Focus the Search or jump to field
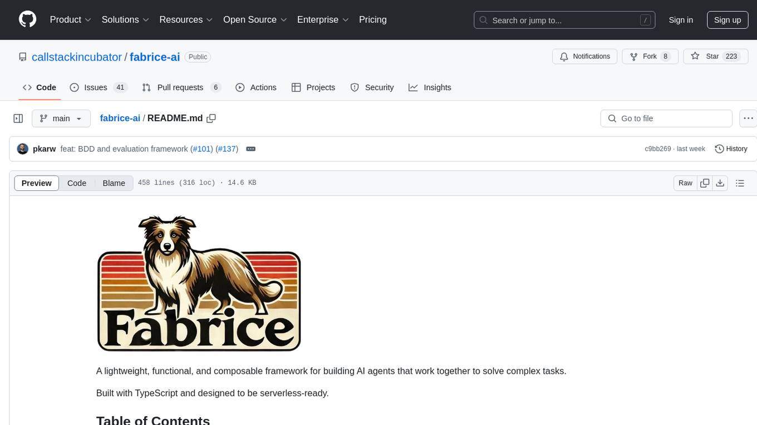The width and height of the screenshot is (757, 425). 564,20
